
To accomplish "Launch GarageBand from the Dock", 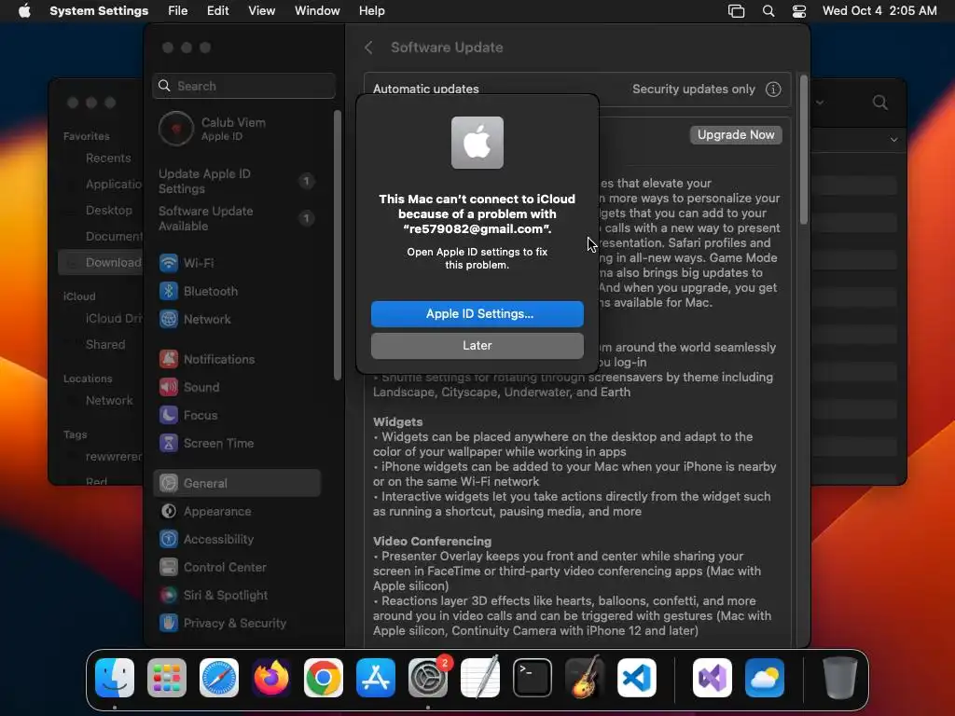I will point(585,678).
